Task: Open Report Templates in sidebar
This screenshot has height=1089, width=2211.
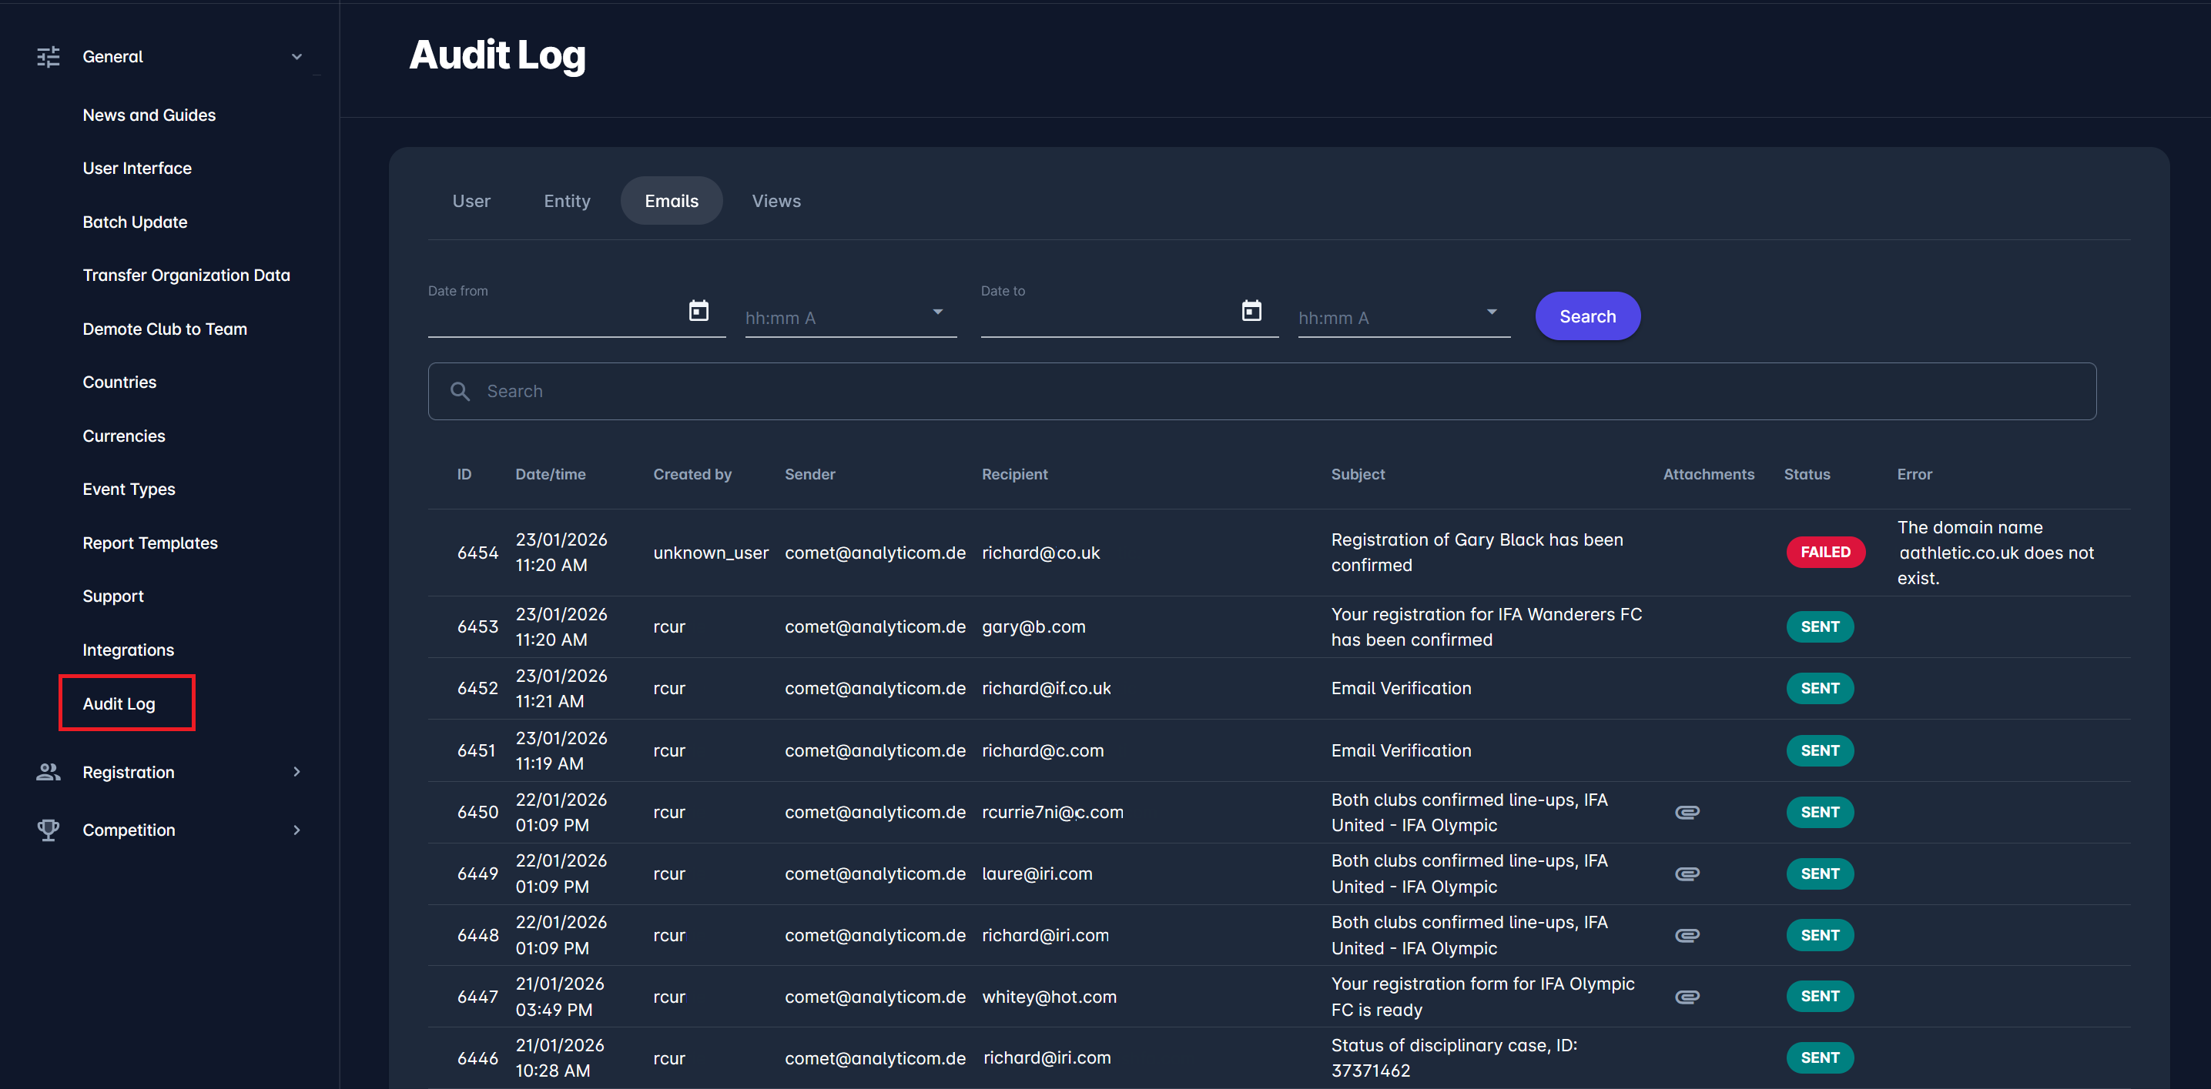Action: [150, 543]
